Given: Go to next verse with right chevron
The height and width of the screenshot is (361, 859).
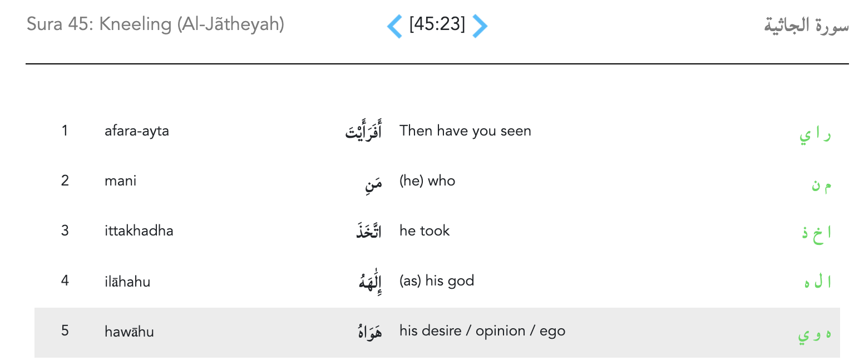Looking at the screenshot, I should [x=480, y=26].
